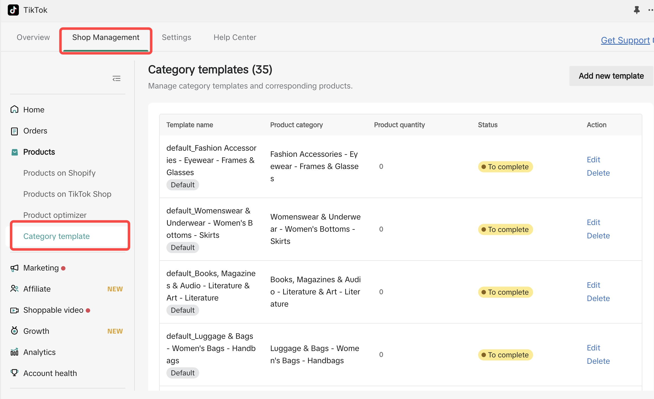Click the Shoppable video camera icon

pyautogui.click(x=14, y=310)
